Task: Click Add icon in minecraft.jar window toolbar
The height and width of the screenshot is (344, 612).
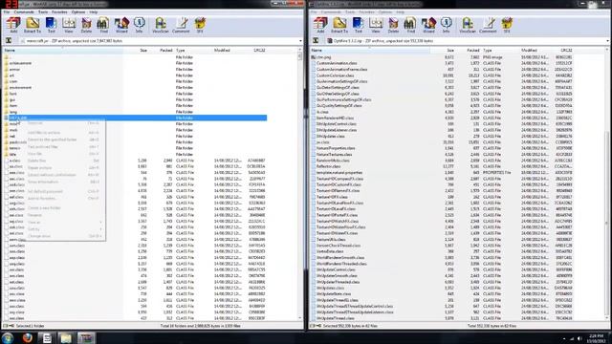Action: tap(13, 25)
